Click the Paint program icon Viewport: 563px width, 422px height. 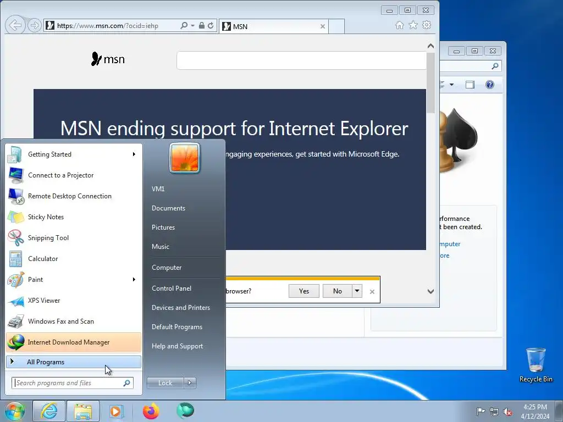[x=16, y=280]
